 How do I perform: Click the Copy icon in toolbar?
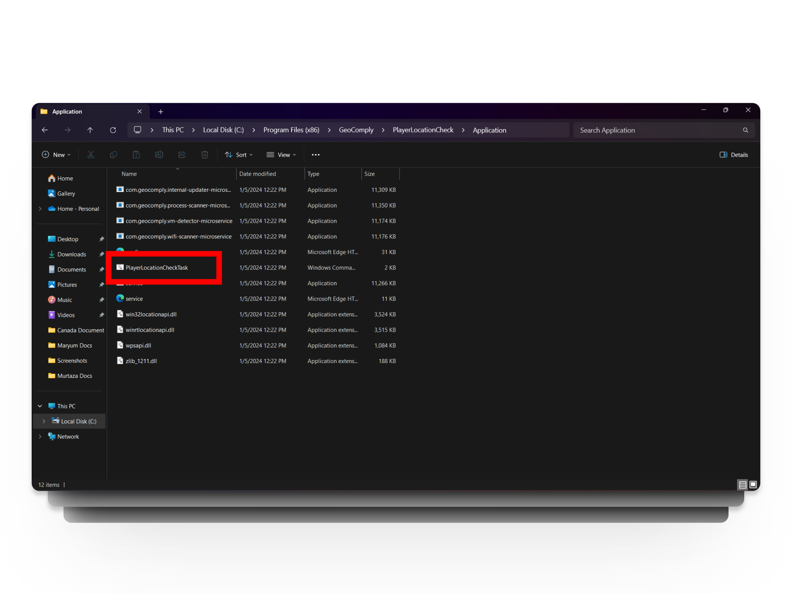(113, 155)
